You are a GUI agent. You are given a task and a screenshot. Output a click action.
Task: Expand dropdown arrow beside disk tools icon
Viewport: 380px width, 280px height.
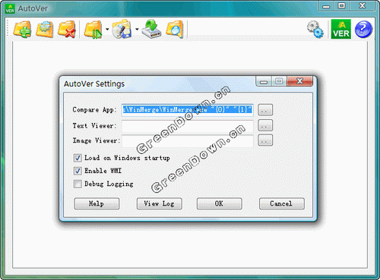137,30
